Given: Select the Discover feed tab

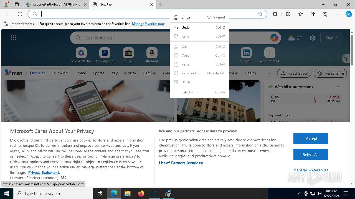Looking at the screenshot, I should point(37,73).
